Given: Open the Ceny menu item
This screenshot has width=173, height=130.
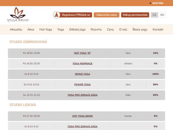Looking at the screenshot, I should pyautogui.click(x=110, y=29).
